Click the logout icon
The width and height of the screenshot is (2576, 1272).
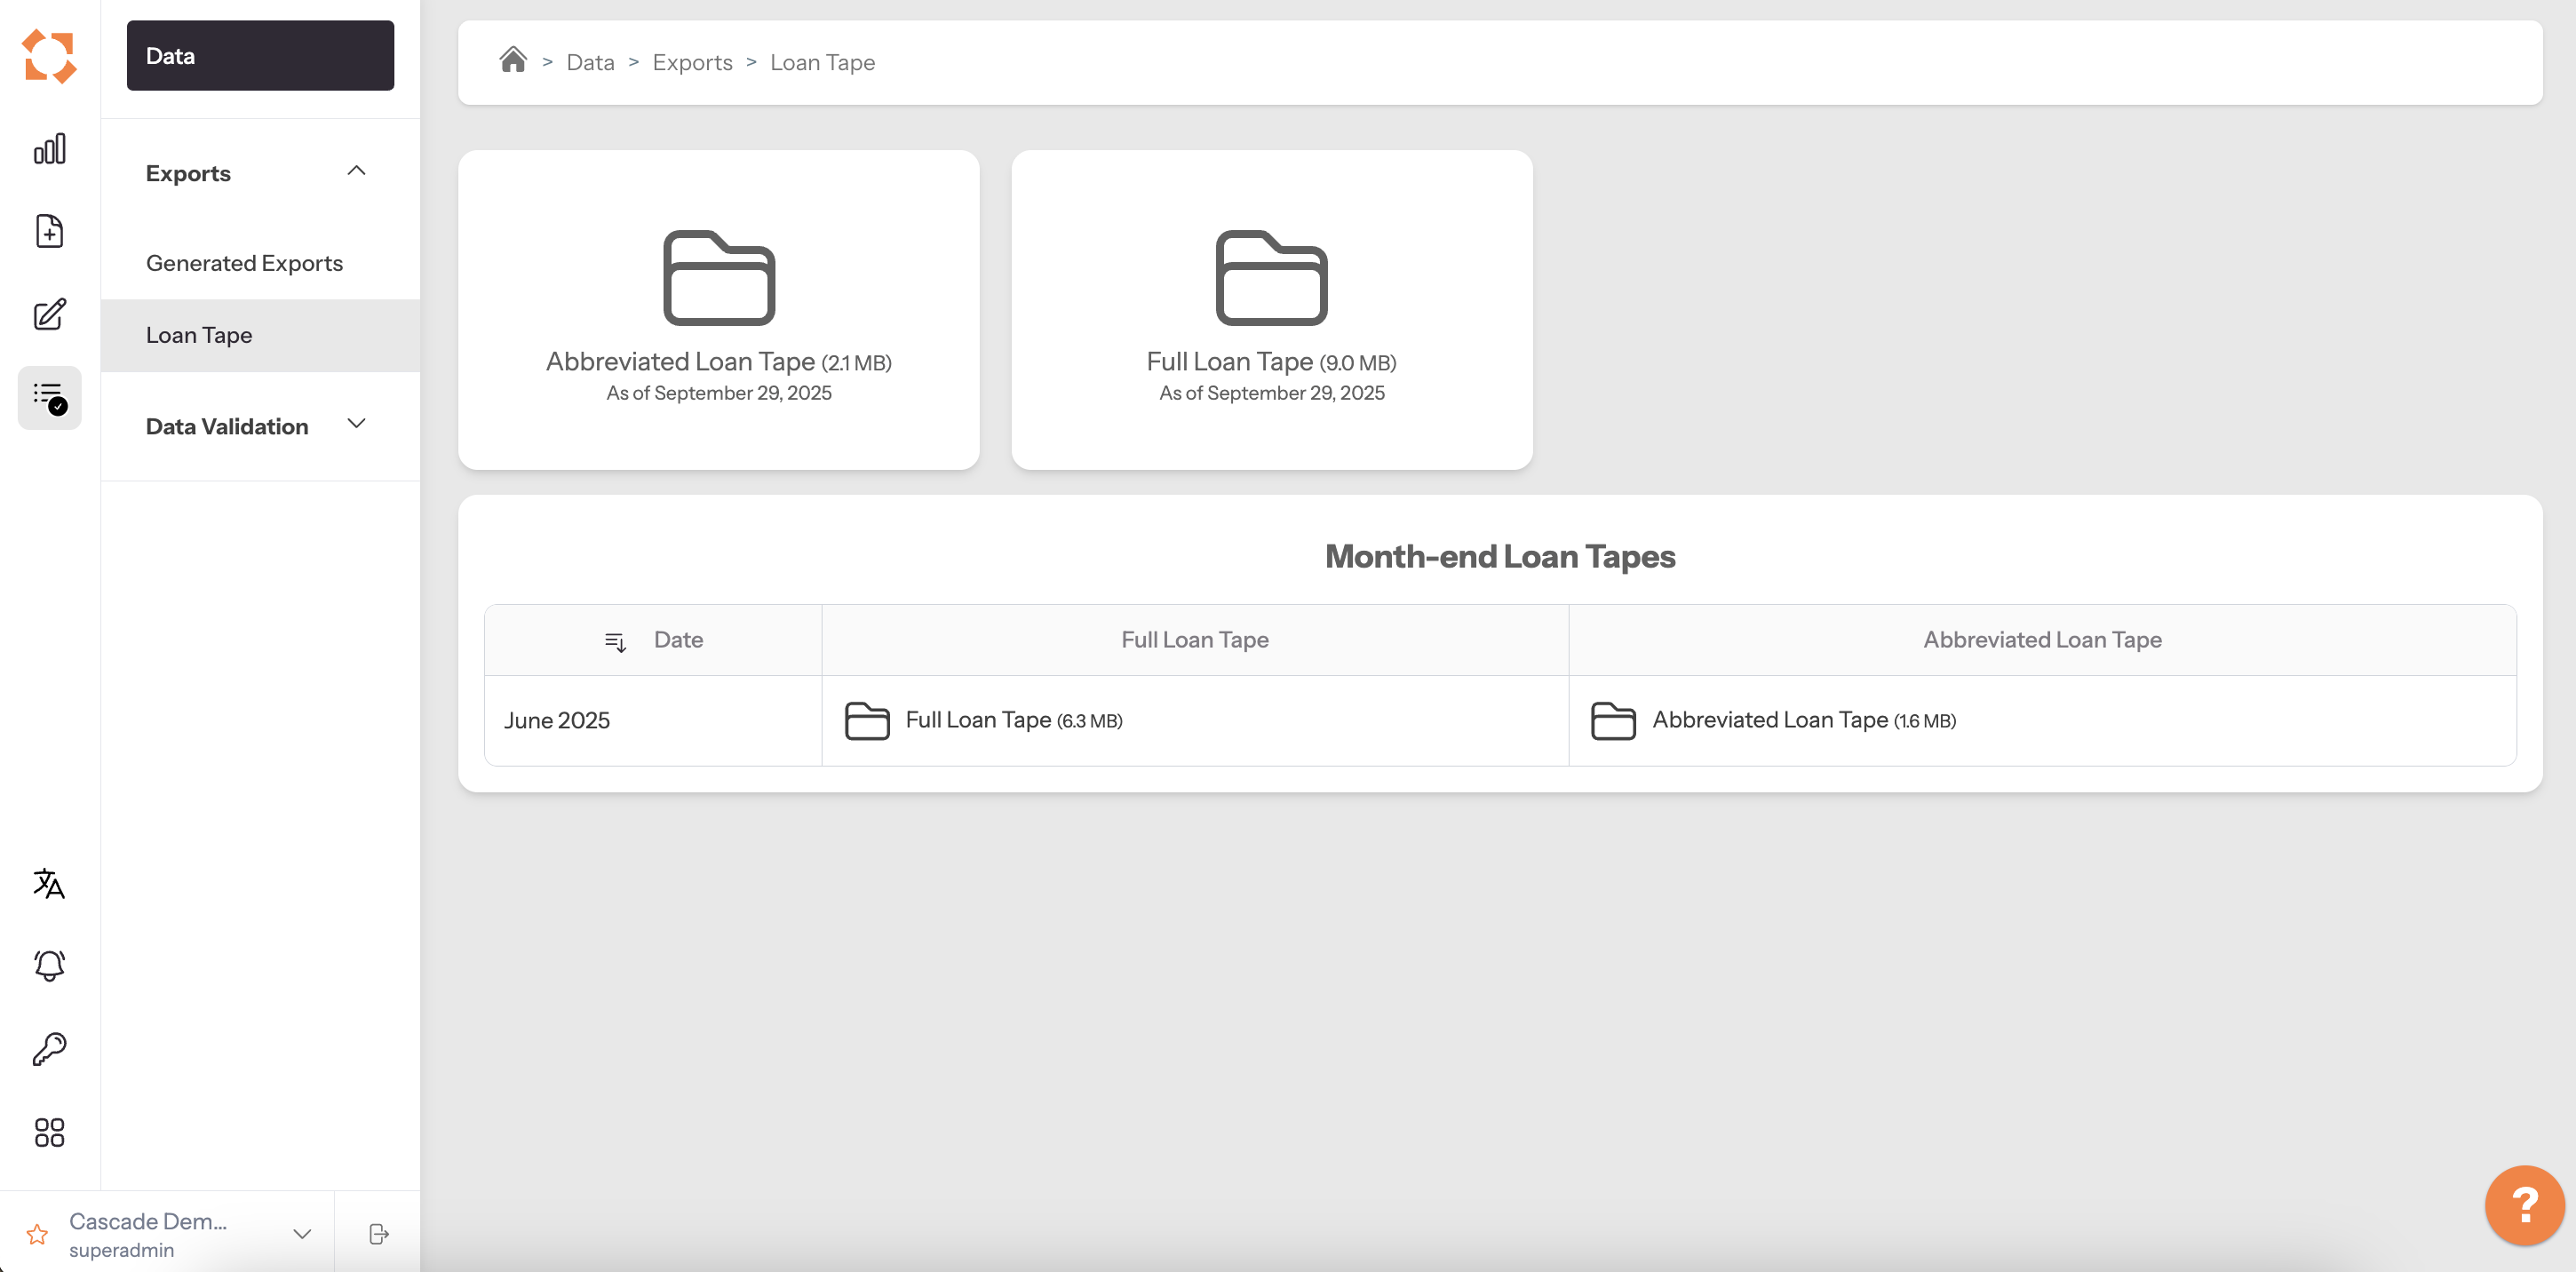[x=378, y=1234]
